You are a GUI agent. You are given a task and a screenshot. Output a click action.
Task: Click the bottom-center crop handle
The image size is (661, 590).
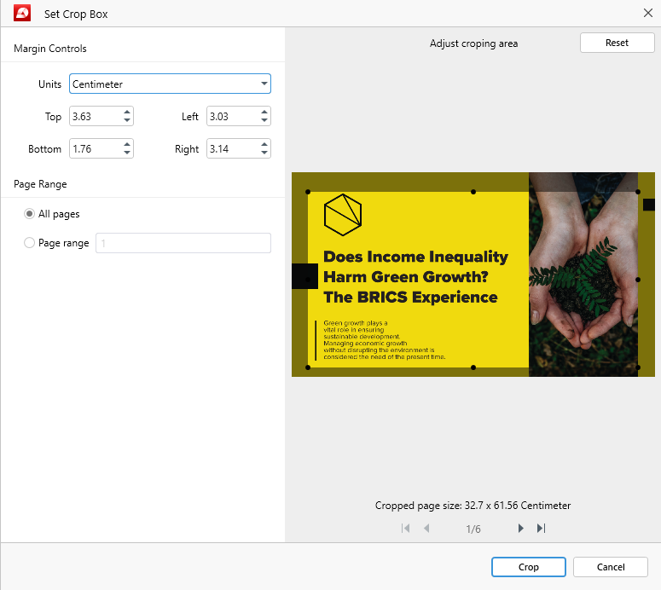click(473, 367)
